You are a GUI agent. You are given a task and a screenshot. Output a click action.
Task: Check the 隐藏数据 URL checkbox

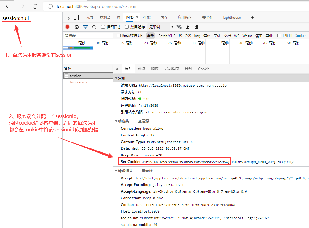119,35
